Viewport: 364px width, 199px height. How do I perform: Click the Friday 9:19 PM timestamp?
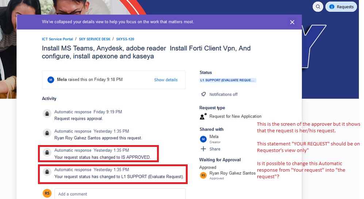point(108,112)
